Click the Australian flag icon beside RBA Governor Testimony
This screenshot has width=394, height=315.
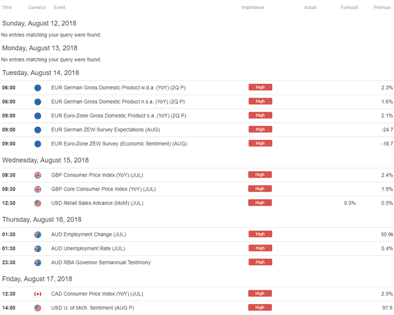pyautogui.click(x=38, y=263)
